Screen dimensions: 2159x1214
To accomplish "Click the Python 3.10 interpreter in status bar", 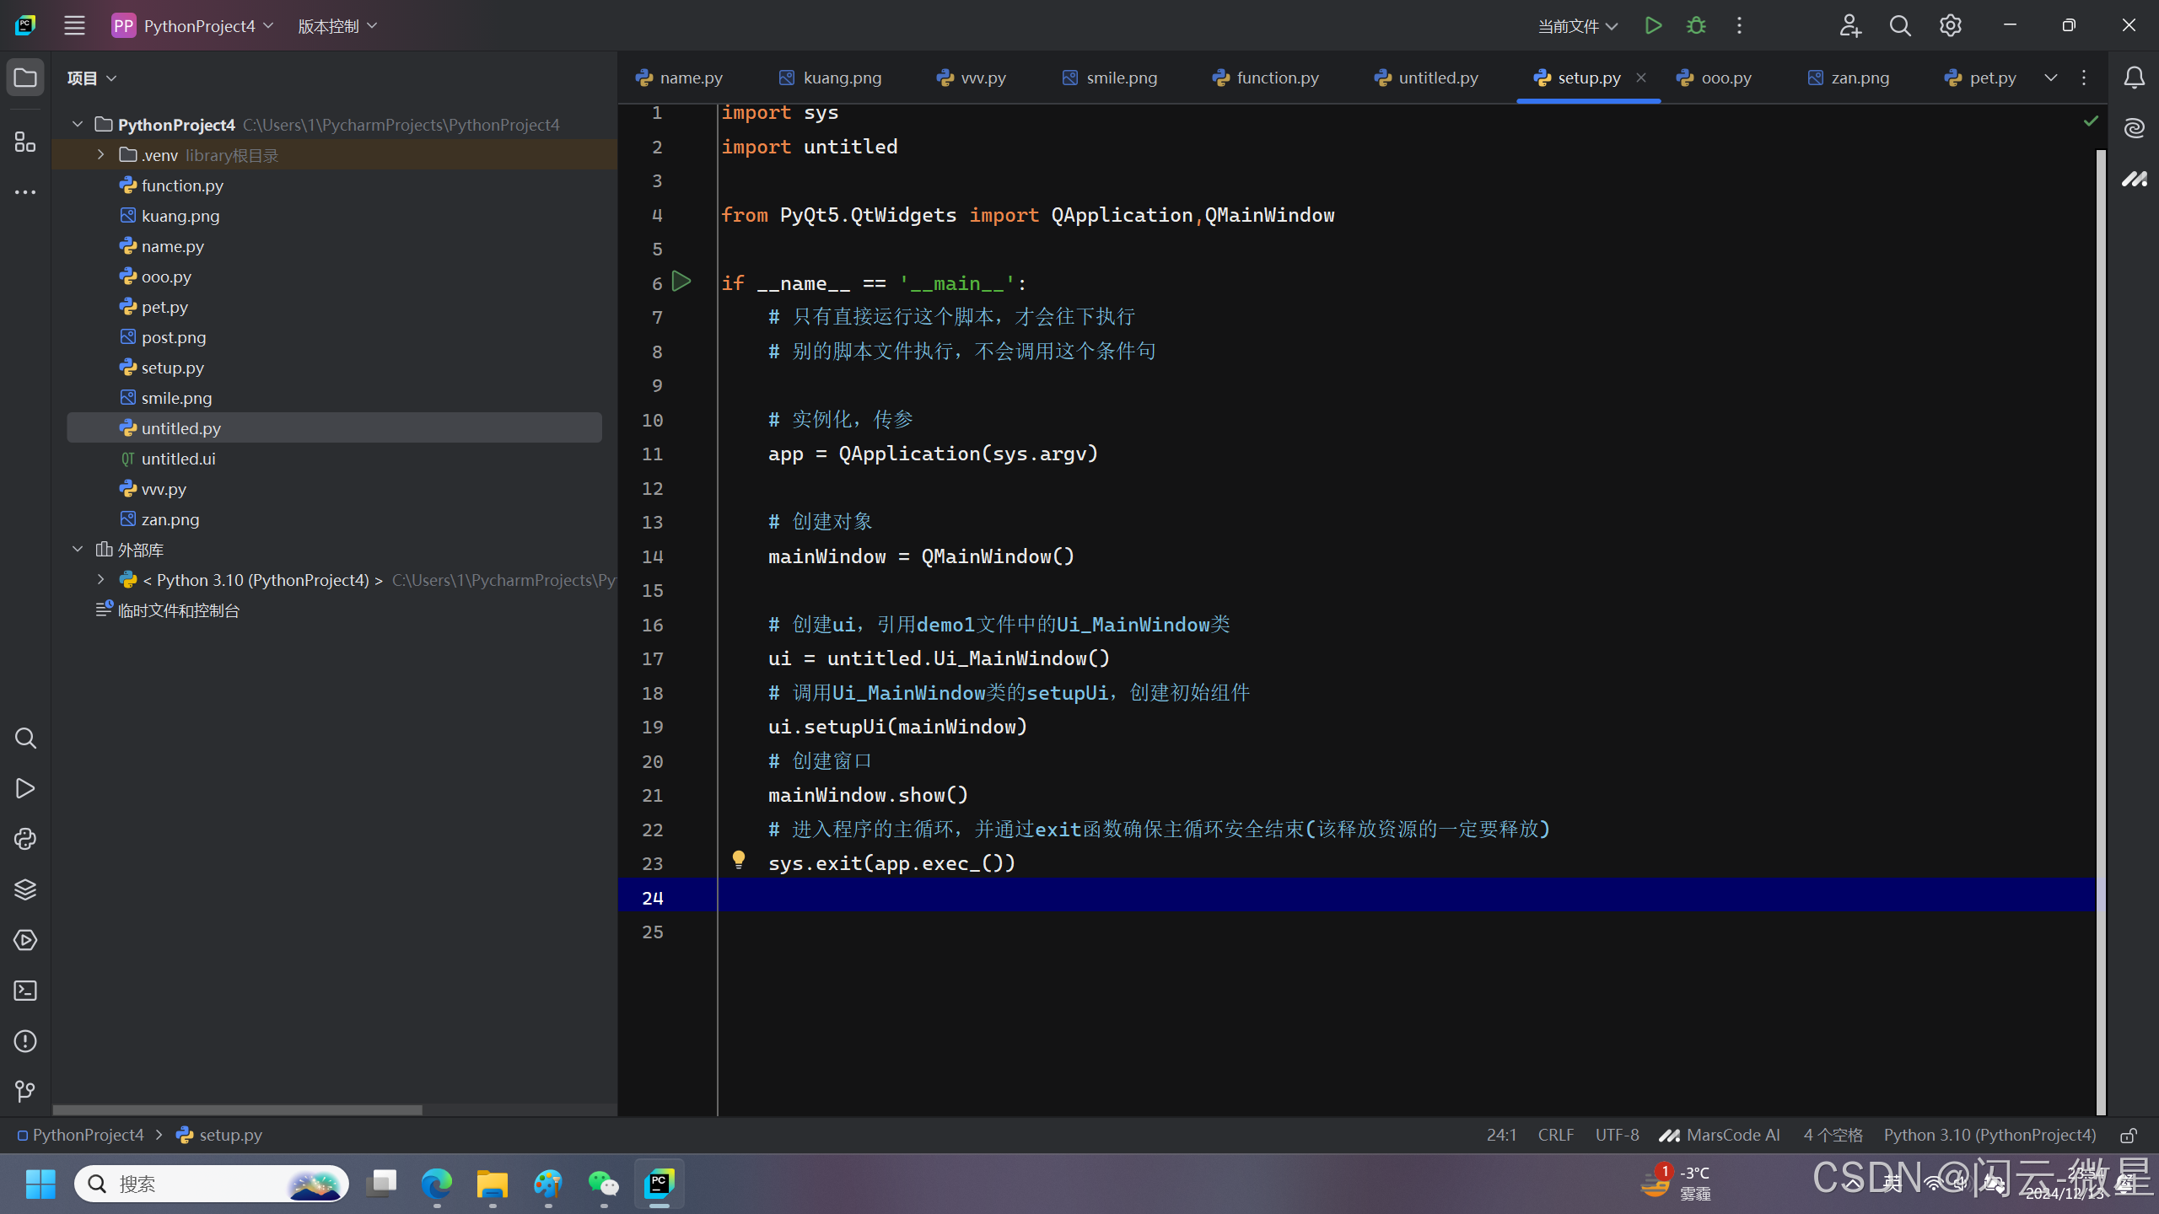I will pyautogui.click(x=1989, y=1135).
